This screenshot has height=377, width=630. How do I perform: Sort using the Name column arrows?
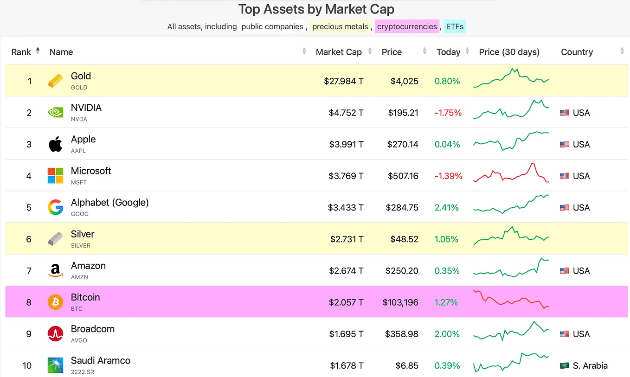click(304, 51)
